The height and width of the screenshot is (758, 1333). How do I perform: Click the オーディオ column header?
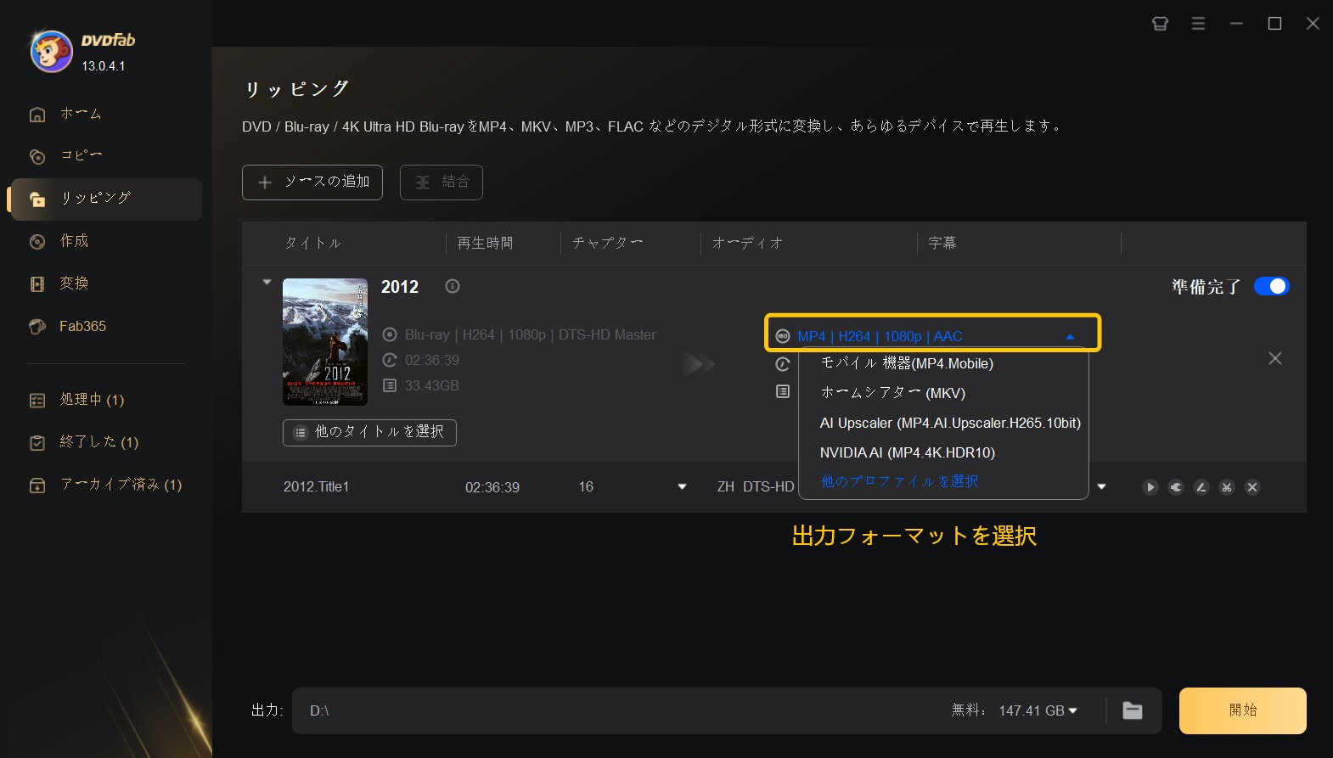coord(747,244)
